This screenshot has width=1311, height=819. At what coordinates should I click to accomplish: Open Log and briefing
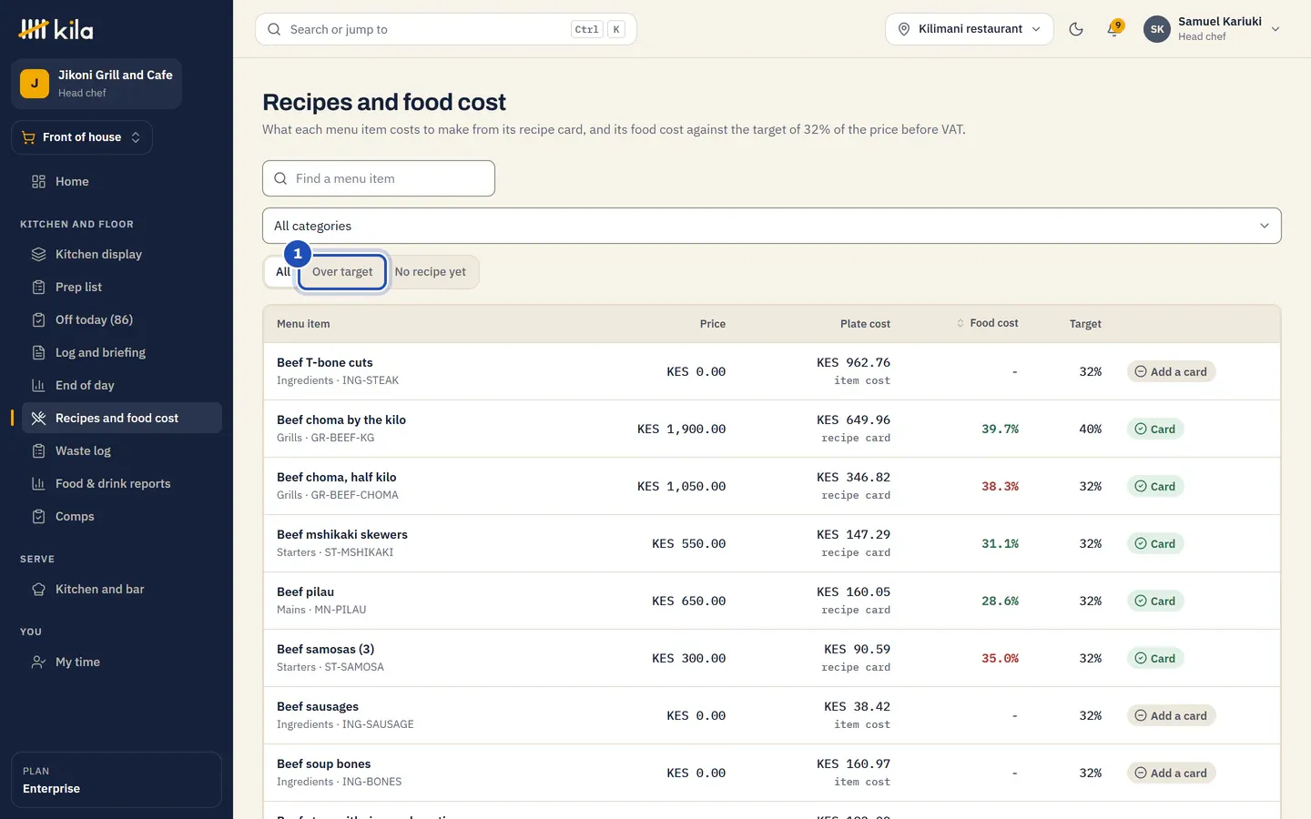pyautogui.click(x=122, y=352)
